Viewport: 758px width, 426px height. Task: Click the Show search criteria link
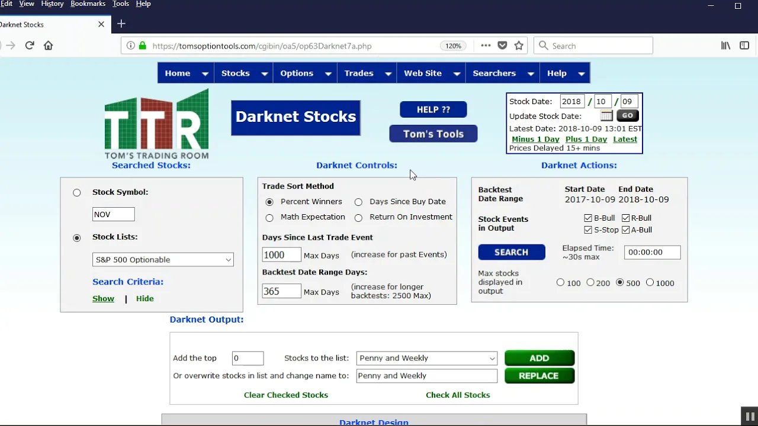(103, 299)
